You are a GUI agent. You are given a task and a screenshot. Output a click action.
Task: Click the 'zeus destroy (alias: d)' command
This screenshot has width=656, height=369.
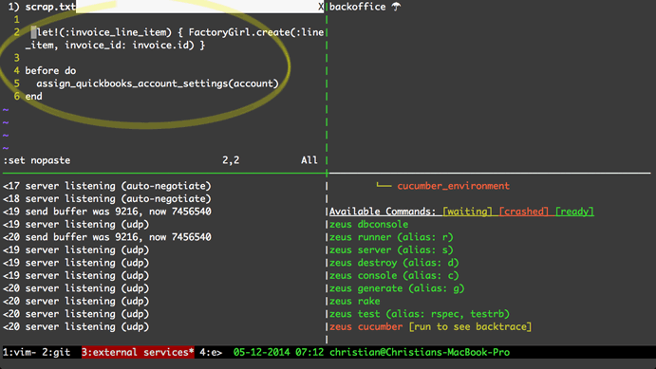tap(394, 263)
